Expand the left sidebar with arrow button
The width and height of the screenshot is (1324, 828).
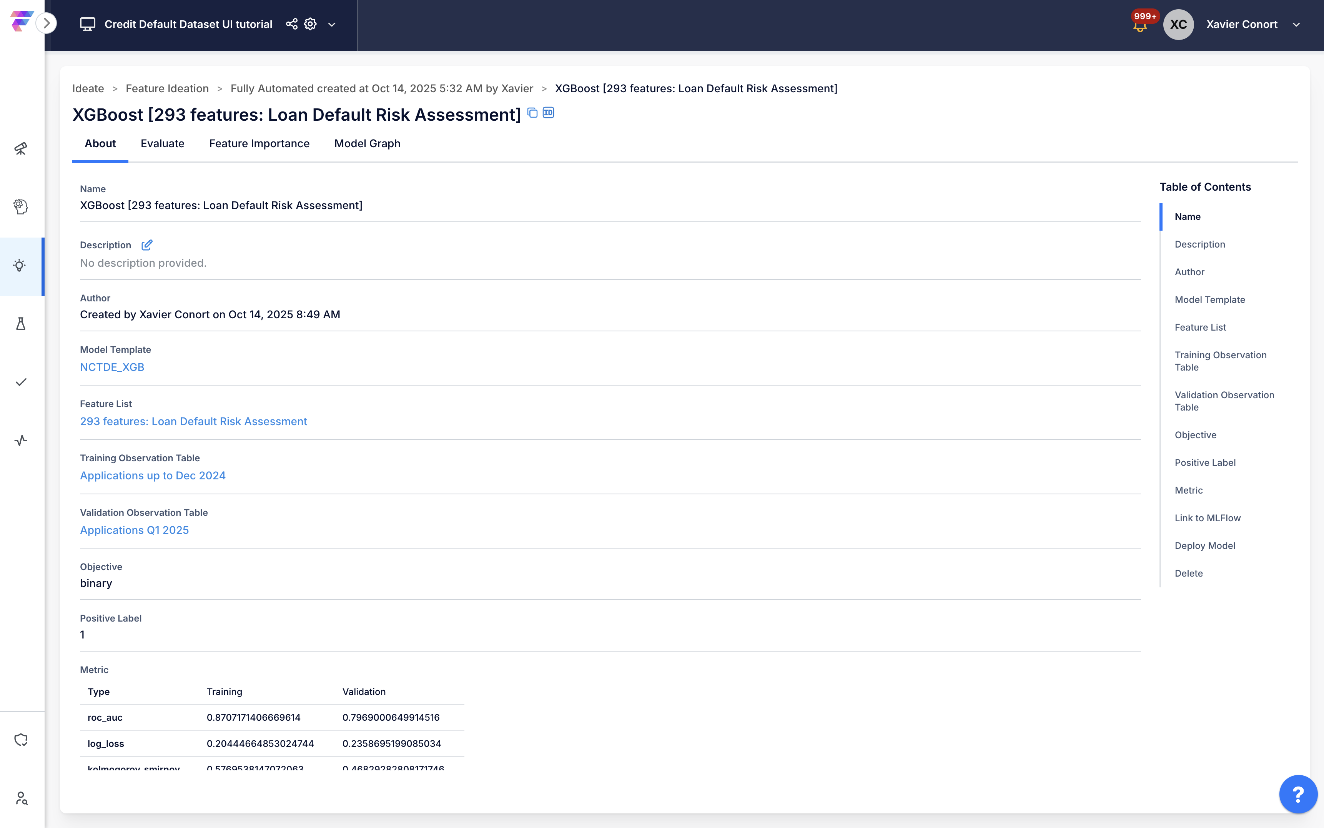pos(47,23)
